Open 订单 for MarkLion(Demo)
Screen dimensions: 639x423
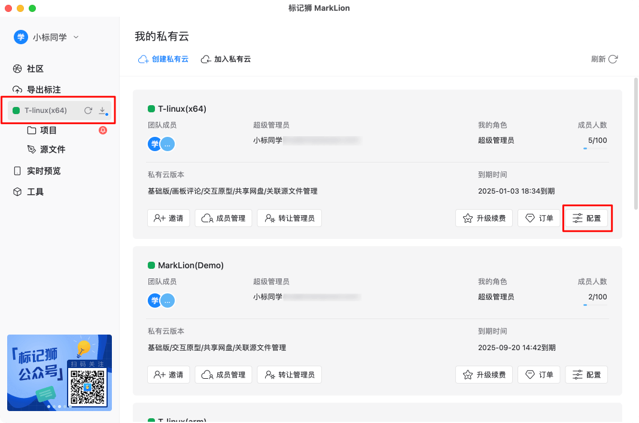click(538, 375)
